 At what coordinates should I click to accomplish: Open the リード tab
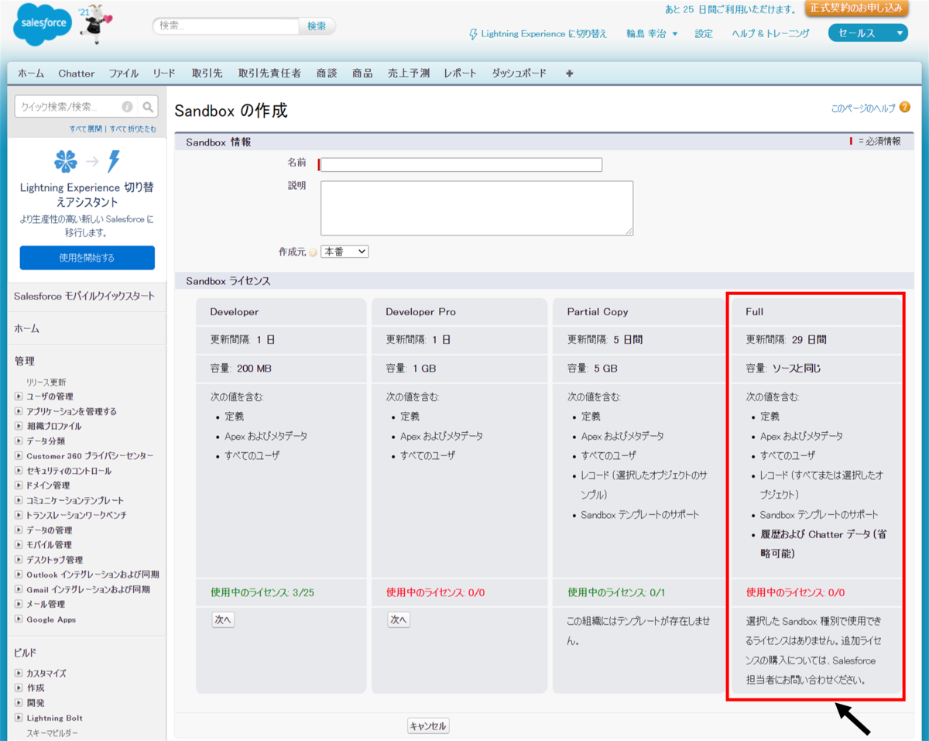pyautogui.click(x=164, y=74)
